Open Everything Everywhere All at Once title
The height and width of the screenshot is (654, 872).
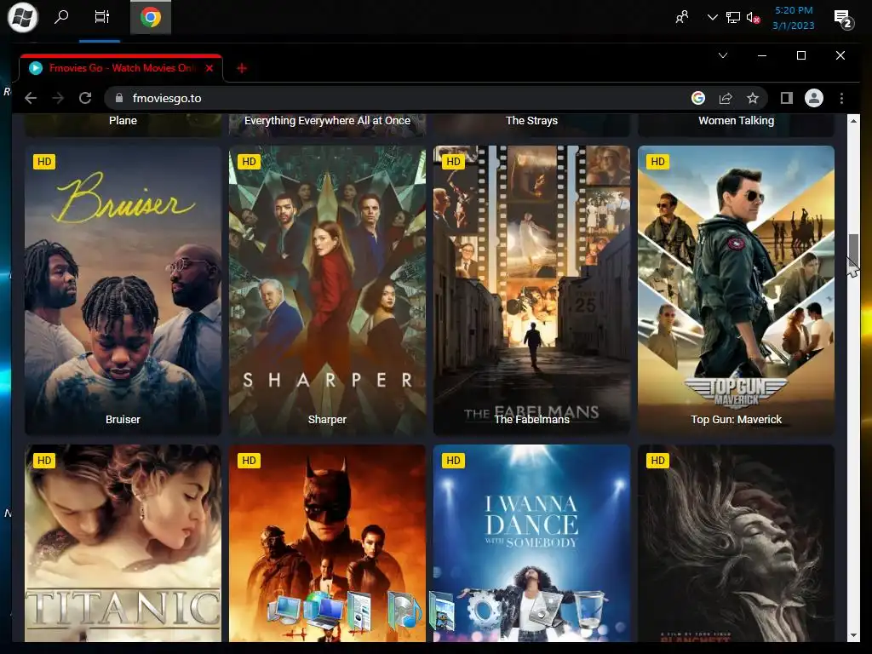click(327, 121)
